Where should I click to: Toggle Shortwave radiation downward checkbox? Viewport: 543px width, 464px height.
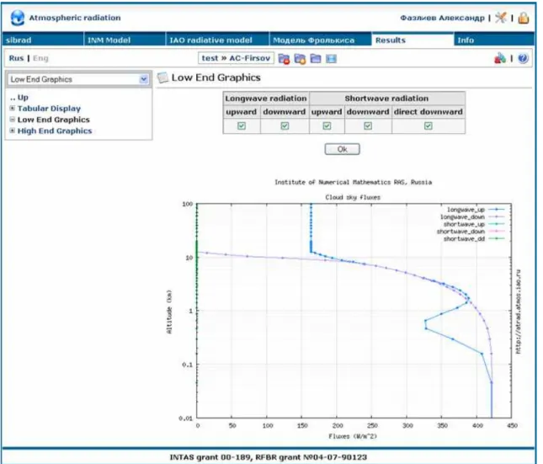pyautogui.click(x=368, y=125)
